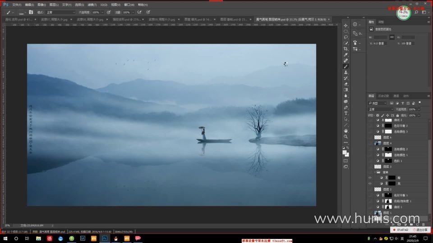Open Windows Start menu
This screenshot has width=433, height=243.
pos(5,238)
